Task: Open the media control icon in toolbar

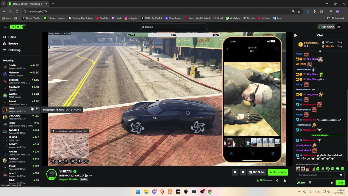Action: click(331, 11)
